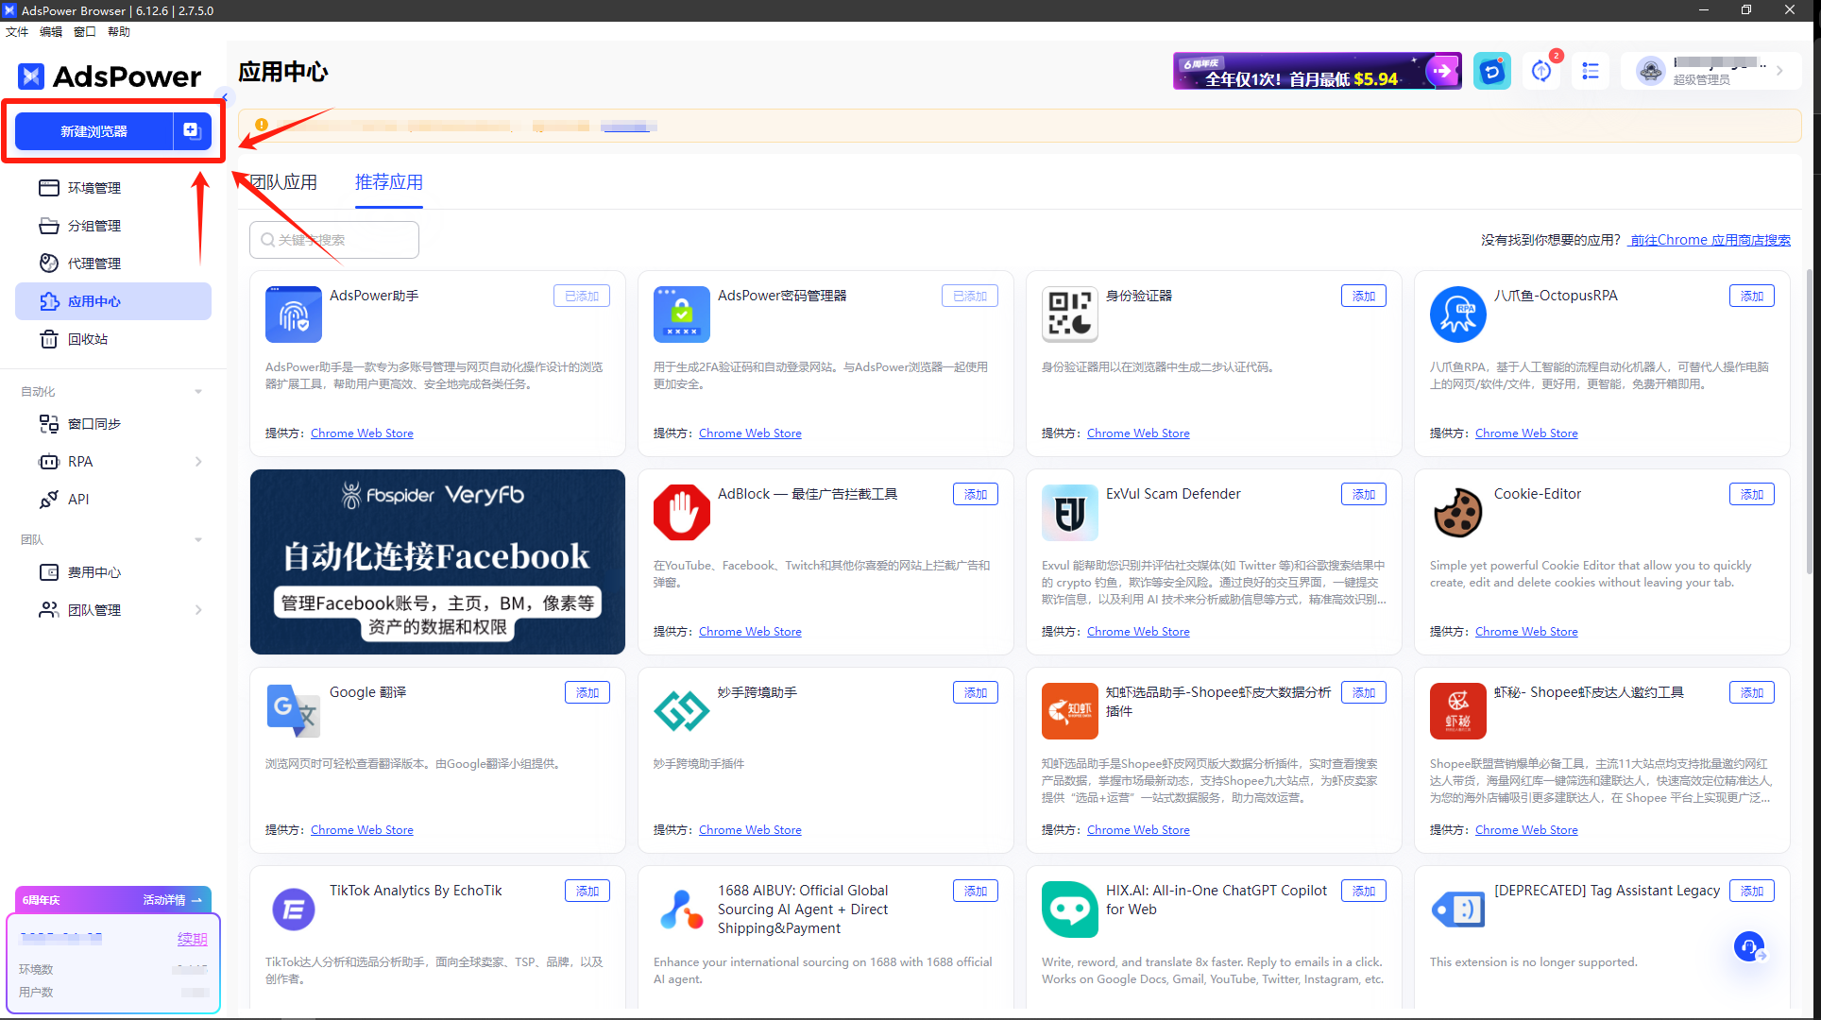1821x1020 pixels.
Task: Add the 身份验证器 extension
Action: [1363, 296]
